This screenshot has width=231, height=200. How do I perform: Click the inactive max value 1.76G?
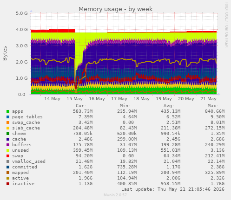218,184
